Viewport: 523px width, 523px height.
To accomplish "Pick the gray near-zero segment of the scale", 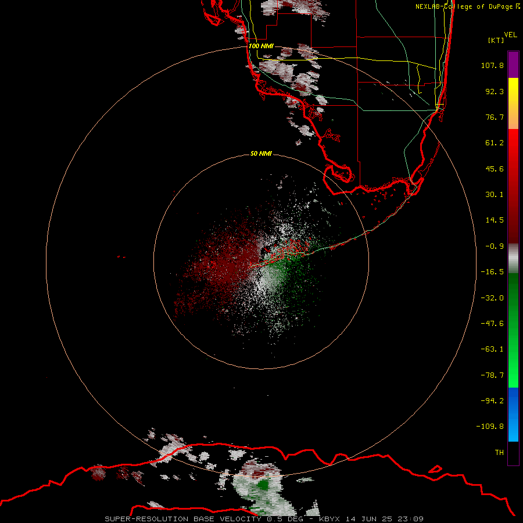I will (x=513, y=259).
